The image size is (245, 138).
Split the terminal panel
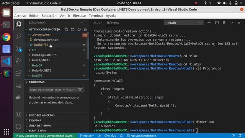pos(217,23)
